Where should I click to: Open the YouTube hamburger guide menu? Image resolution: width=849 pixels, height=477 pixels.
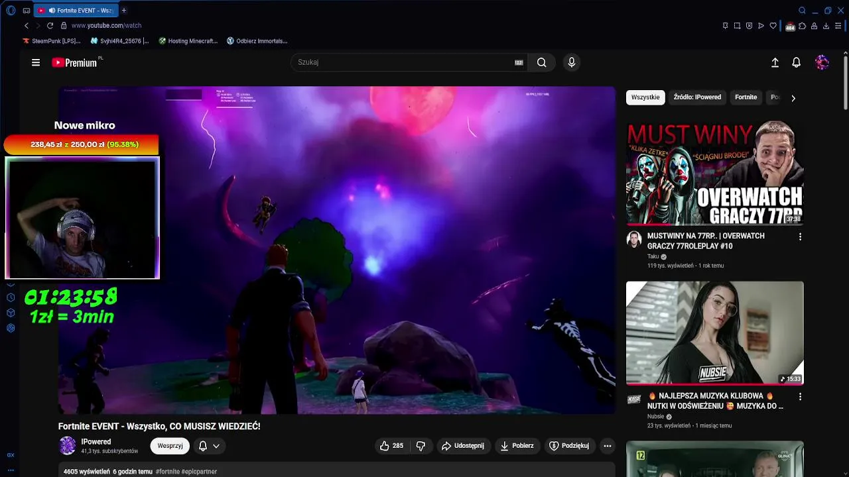tap(36, 62)
